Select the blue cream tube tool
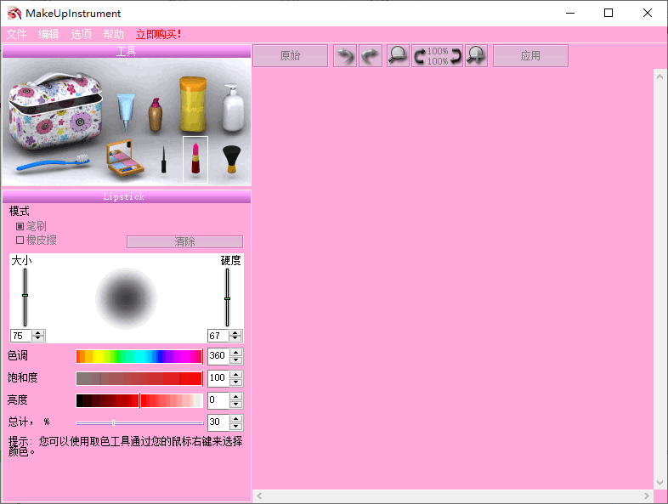Viewport: 668px width, 504px height. coord(126,111)
